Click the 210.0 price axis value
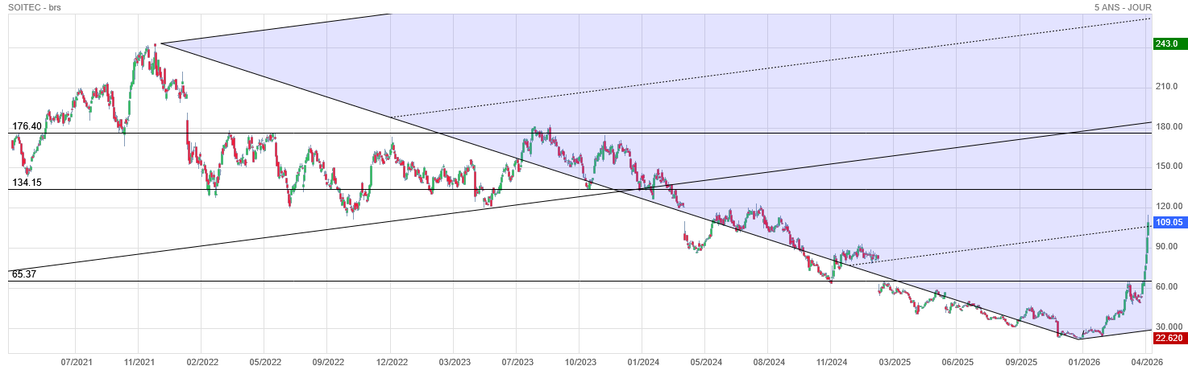1188x370 pixels. [x=1167, y=86]
